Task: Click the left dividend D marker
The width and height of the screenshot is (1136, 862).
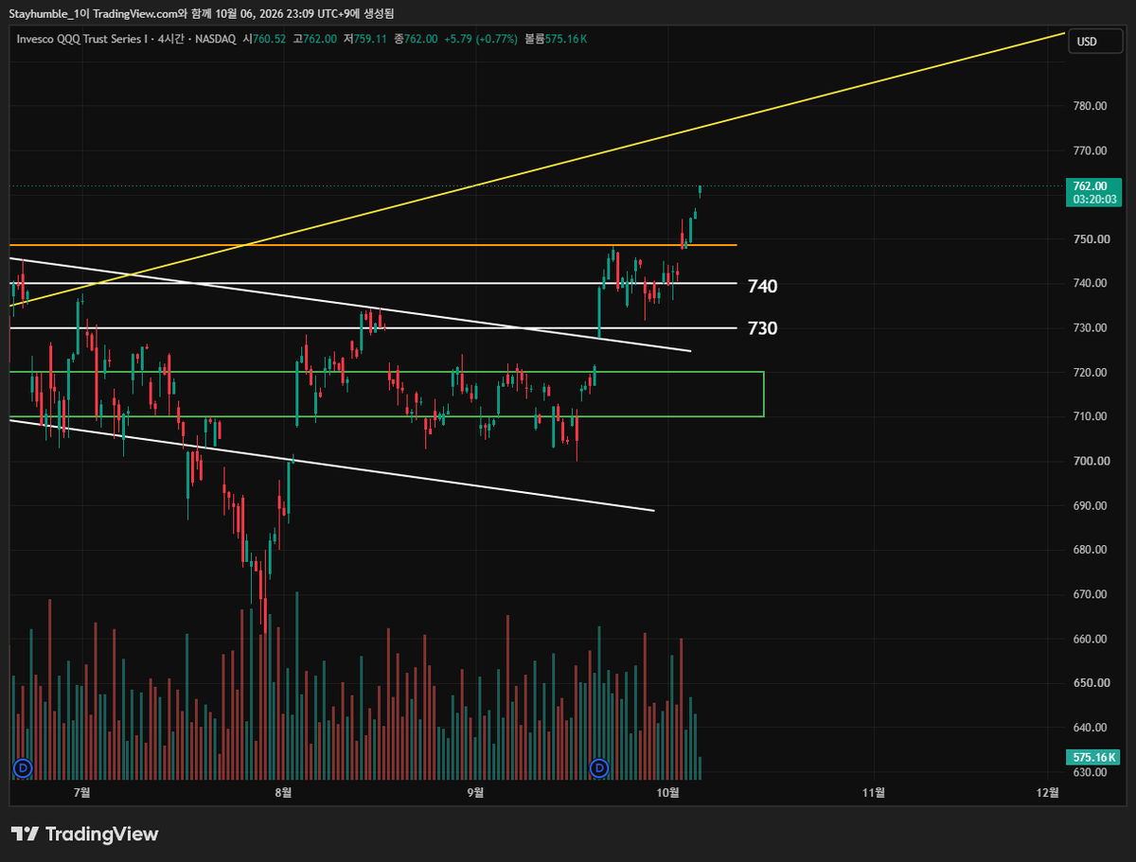Action: 23,767
